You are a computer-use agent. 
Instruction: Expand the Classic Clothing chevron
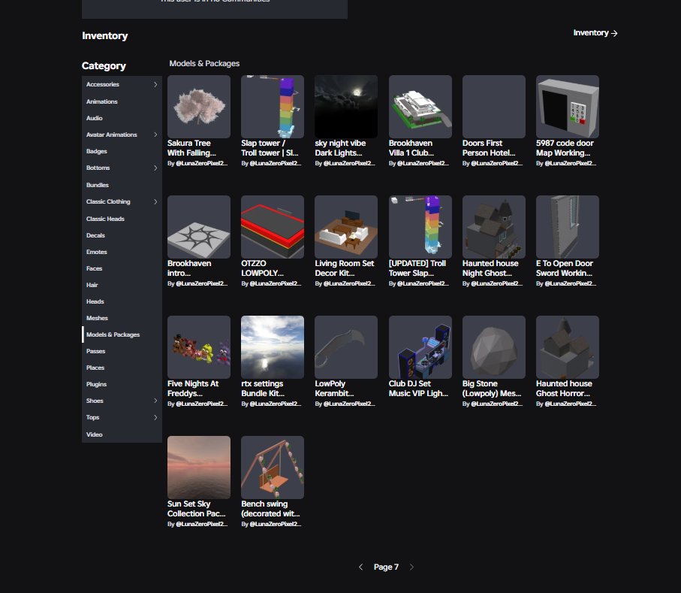click(x=155, y=201)
